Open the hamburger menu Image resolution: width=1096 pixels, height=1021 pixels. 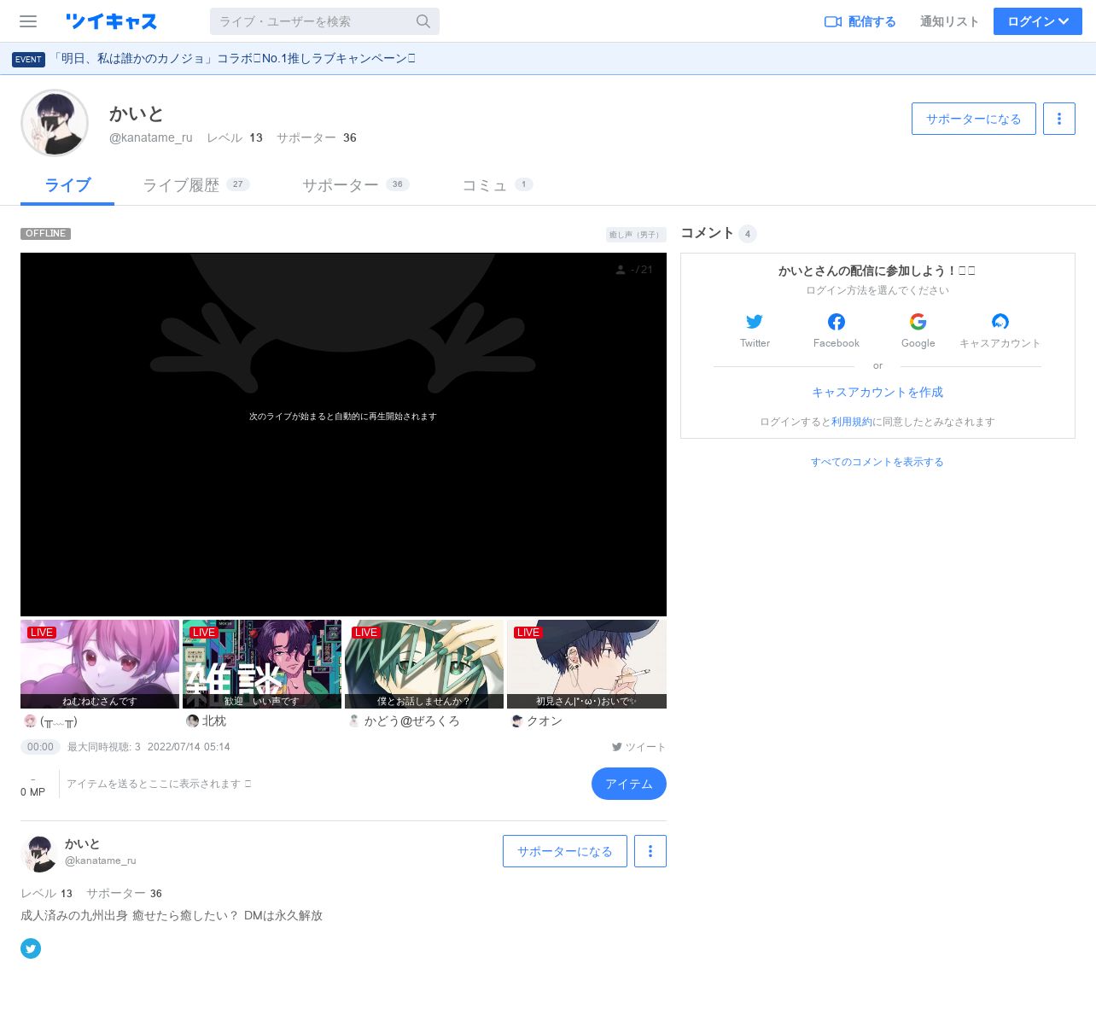pos(28,21)
